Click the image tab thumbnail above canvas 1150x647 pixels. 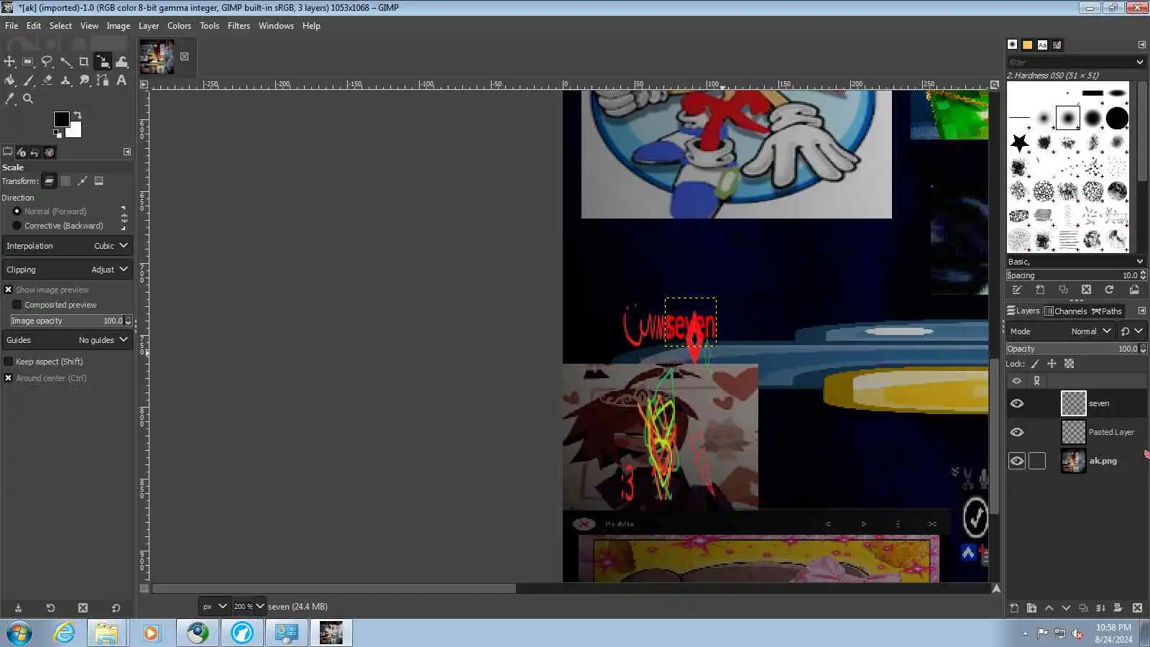tap(157, 57)
